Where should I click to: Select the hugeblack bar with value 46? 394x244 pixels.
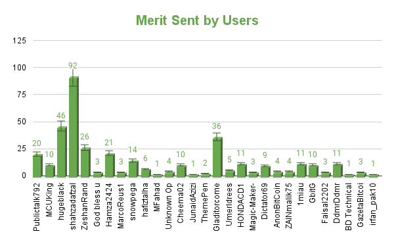[62, 152]
